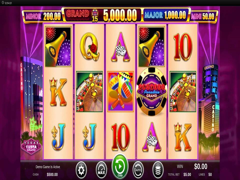Select the maracas symbol on the middle reel

pos(120,91)
